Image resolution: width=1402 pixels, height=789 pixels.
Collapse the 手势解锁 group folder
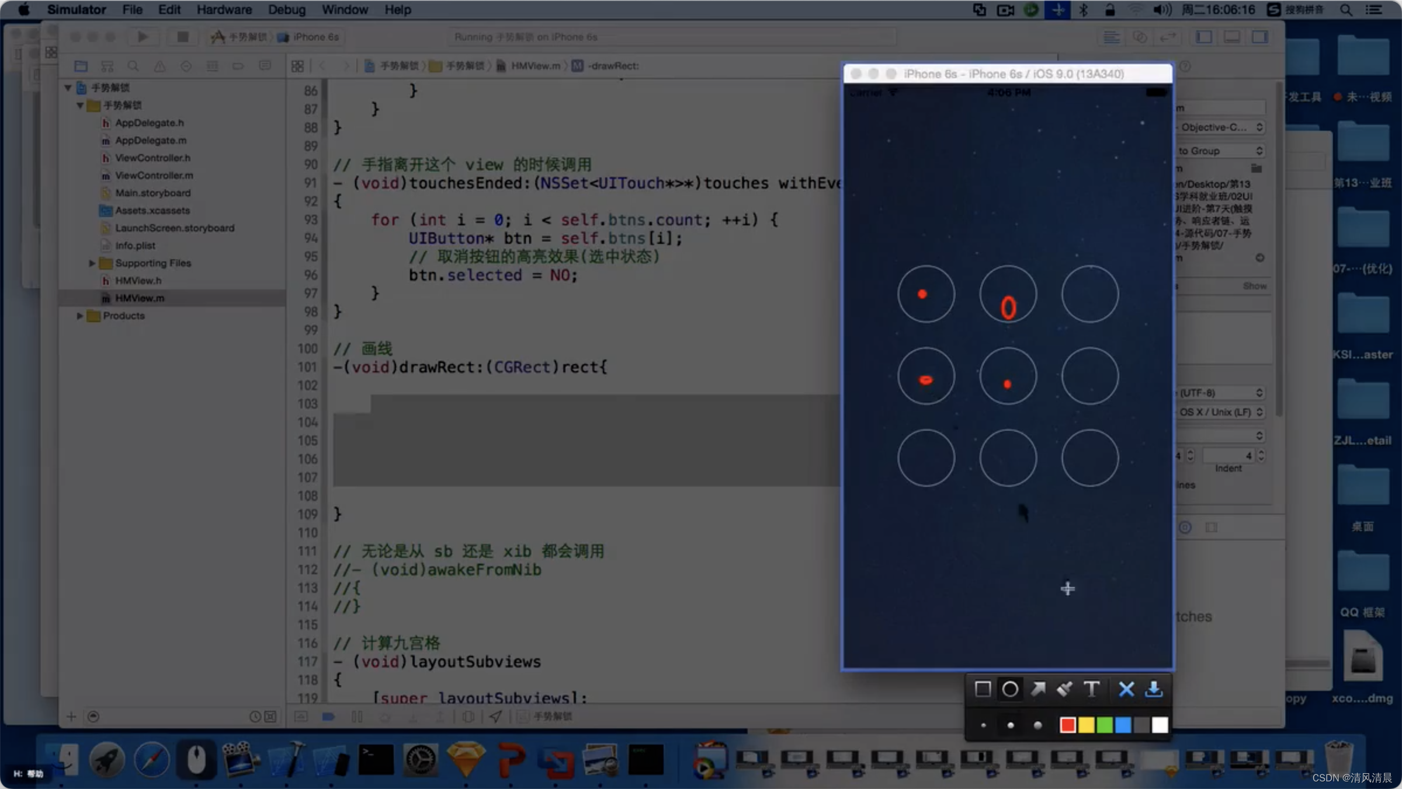coord(80,105)
